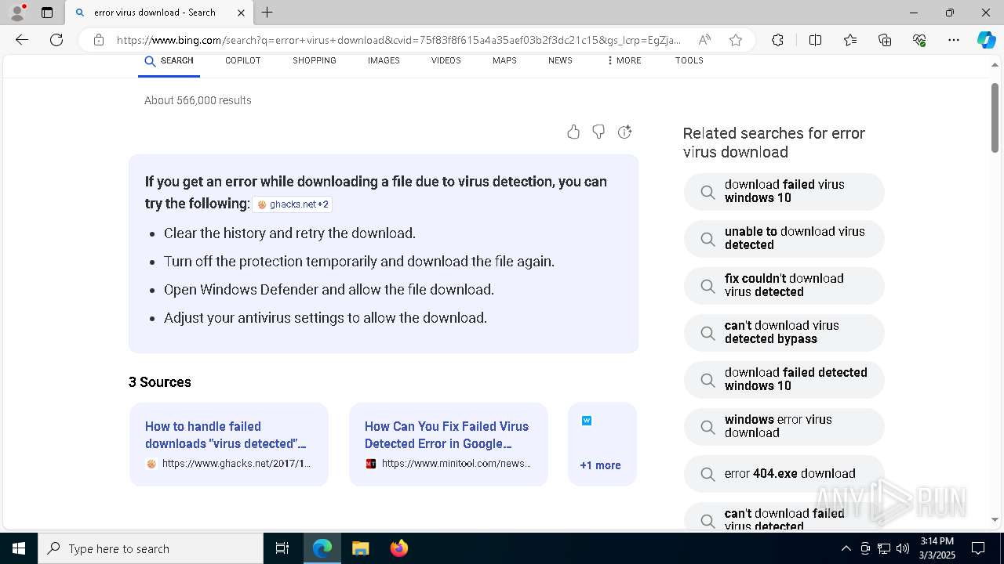
Task: Open Action Center notifications icon
Action: 978,548
